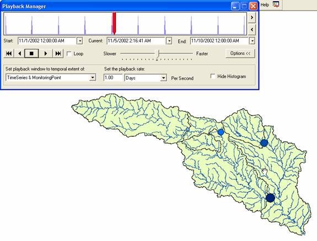The width and height of the screenshot is (317, 241).
Task: Collapse settings with the Options << button
Action: tap(240, 53)
